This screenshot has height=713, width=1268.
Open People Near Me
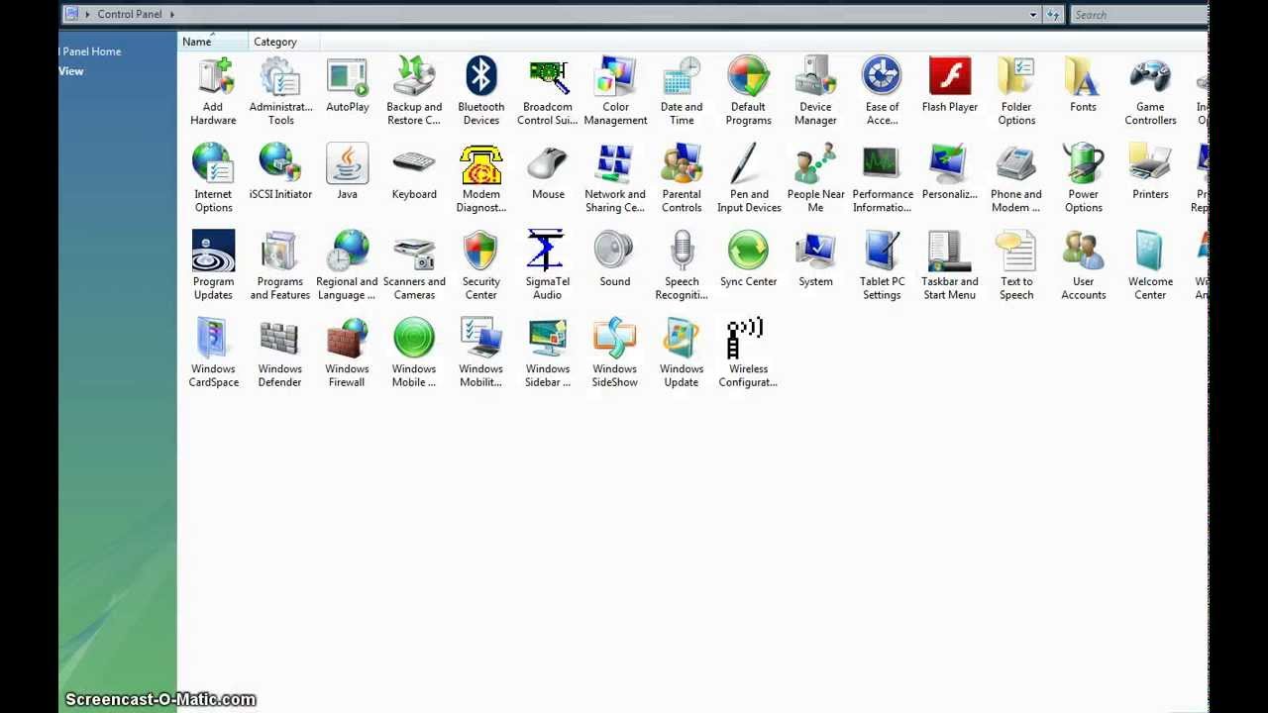(815, 178)
